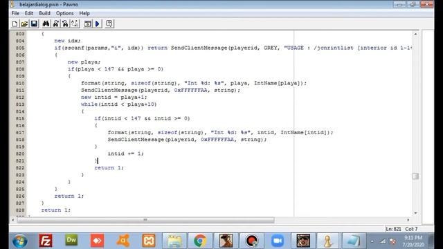The width and height of the screenshot is (443, 249).
Task: Click "return 1;" on line 822
Action: click(109, 167)
